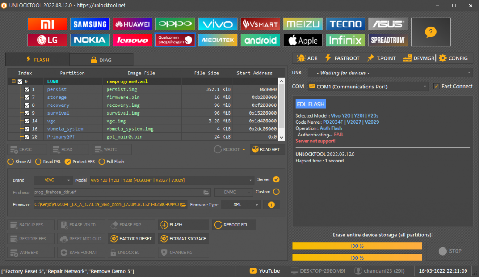
Task: Click the Firmware path input field
Action: click(x=107, y=205)
